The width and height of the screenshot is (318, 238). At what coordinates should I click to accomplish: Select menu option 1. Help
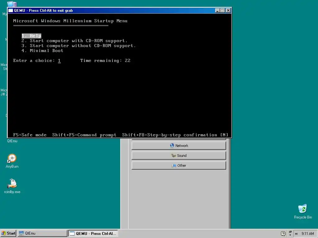[31, 36]
